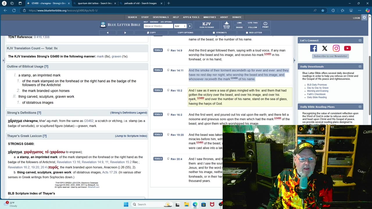The image size is (372, 209).
Task: Open Blue Letter Bible Instagram page
Action: [x=336, y=48]
